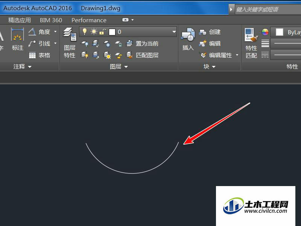Click 匹配图层 match layer button
The image size is (301, 226).
(142, 55)
